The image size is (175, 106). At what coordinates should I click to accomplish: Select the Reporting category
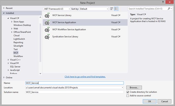tap(18, 42)
